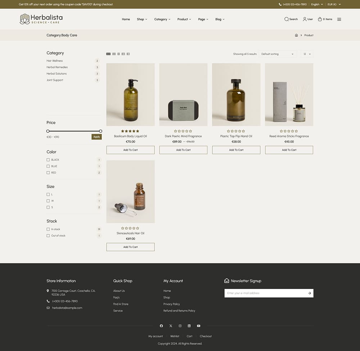The image size is (360, 351).
Task: Expand the Shop menu dropdown
Action: point(141,19)
